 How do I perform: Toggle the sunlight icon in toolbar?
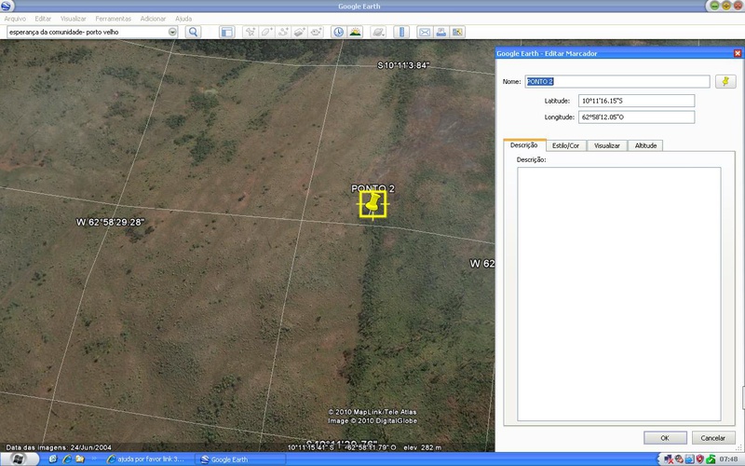[355, 32]
